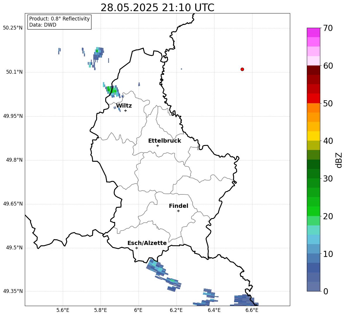Click the 6.2°E longitude label
Viewport: 346px width, 316px height.
click(176, 310)
